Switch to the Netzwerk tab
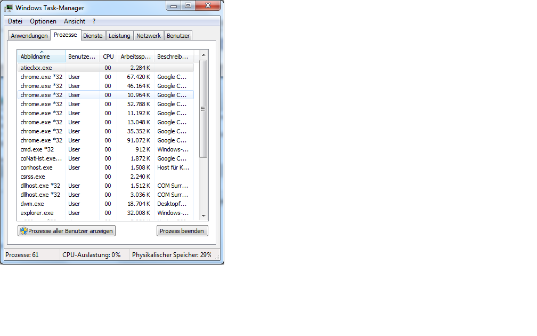This screenshot has height=336, width=537. (x=148, y=36)
